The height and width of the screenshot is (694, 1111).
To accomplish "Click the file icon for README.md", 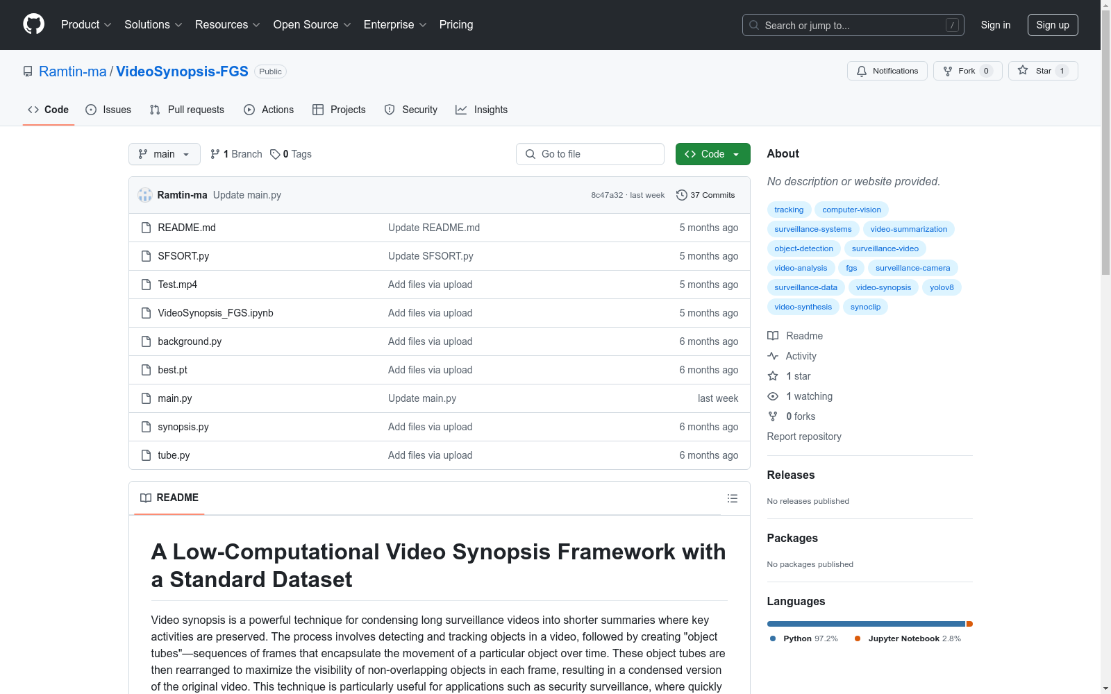I will [146, 228].
